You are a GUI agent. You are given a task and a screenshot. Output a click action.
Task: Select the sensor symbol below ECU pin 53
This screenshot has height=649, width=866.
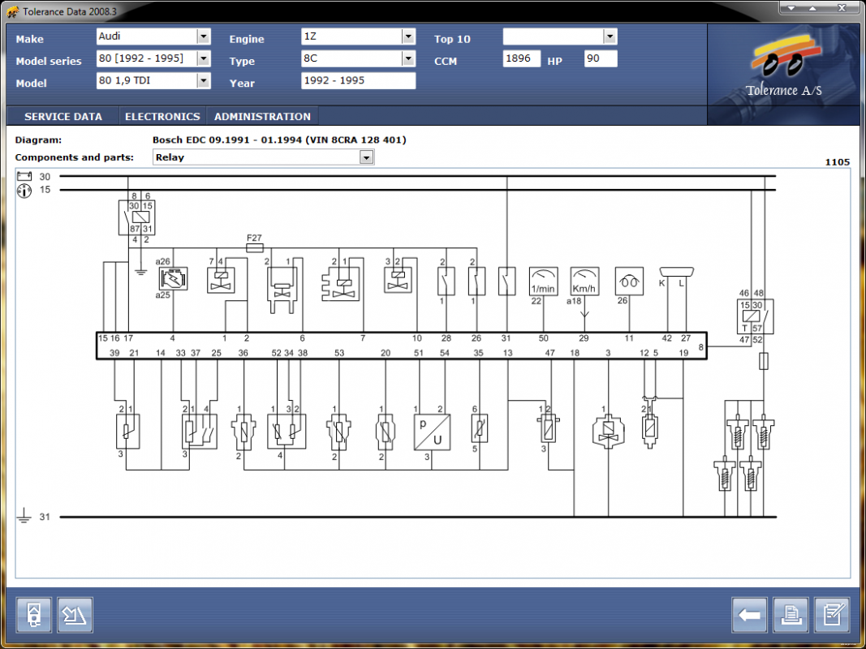click(x=339, y=432)
